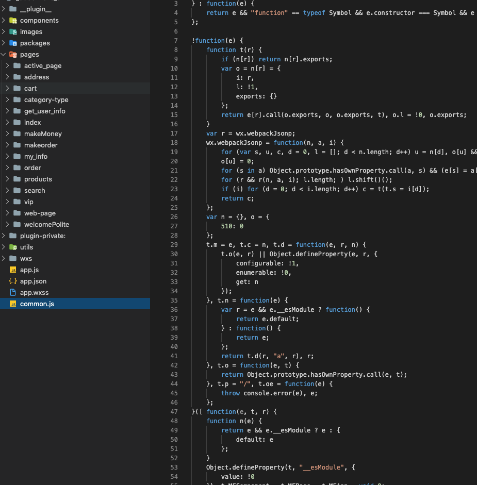The width and height of the screenshot is (477, 485).
Task: Click 'exports: {}' on line 13
Action: (256, 96)
